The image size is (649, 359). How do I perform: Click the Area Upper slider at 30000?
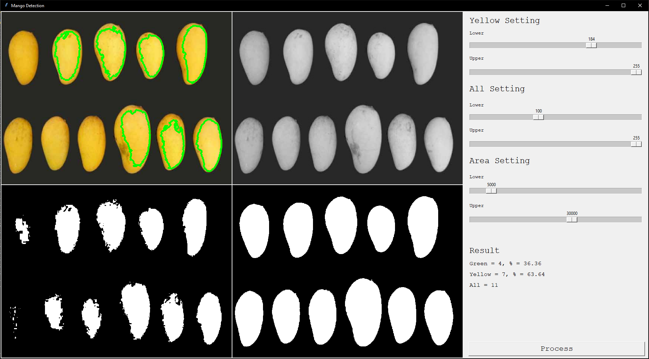572,219
